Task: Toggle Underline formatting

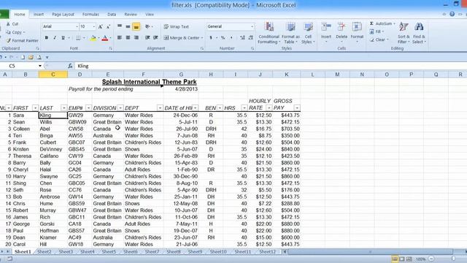Action: (x=63, y=38)
